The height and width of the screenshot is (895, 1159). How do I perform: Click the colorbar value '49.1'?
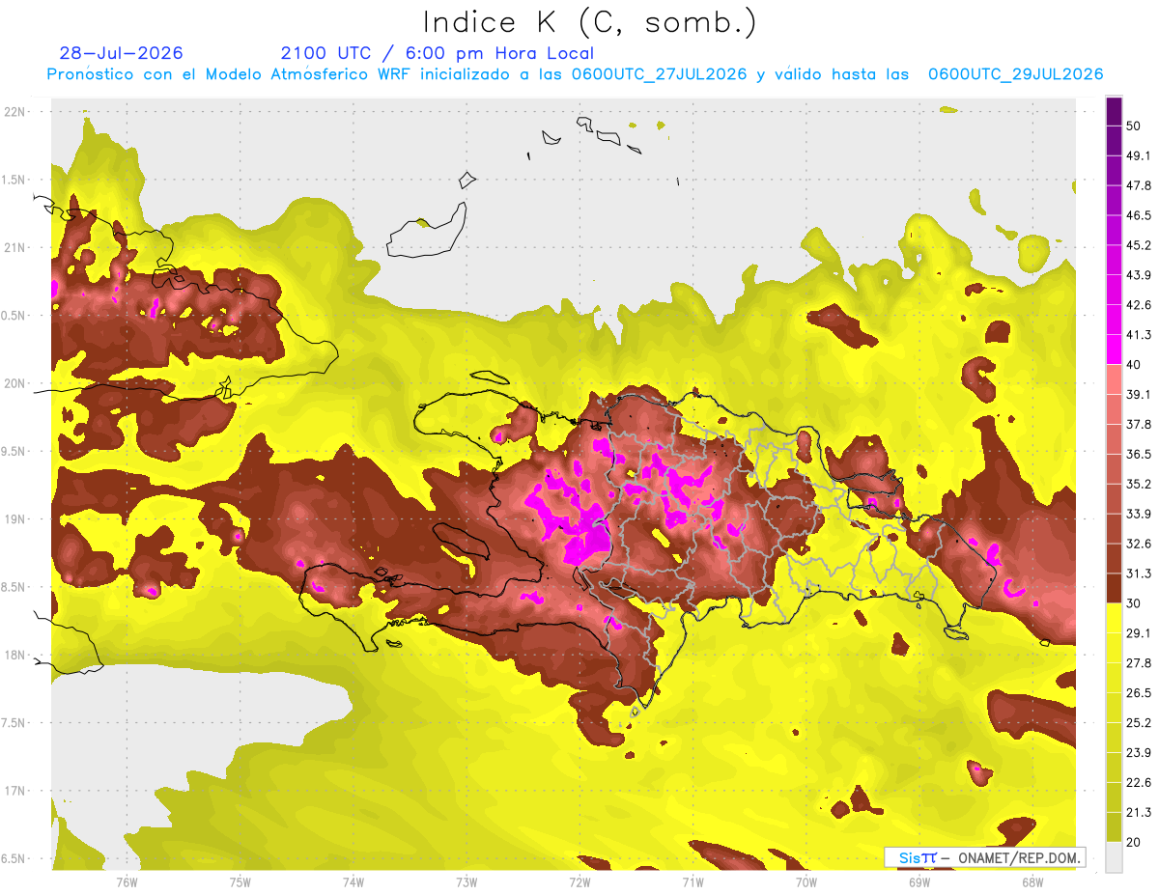tap(1139, 155)
